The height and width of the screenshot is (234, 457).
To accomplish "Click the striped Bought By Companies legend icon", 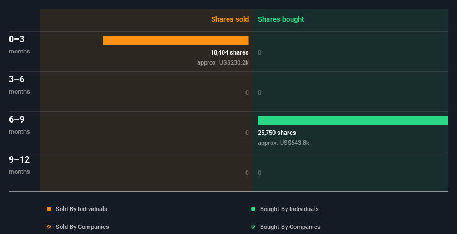I will [x=253, y=227].
